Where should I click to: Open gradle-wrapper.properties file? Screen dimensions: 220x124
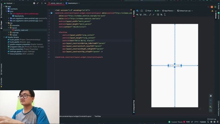tap(25, 44)
